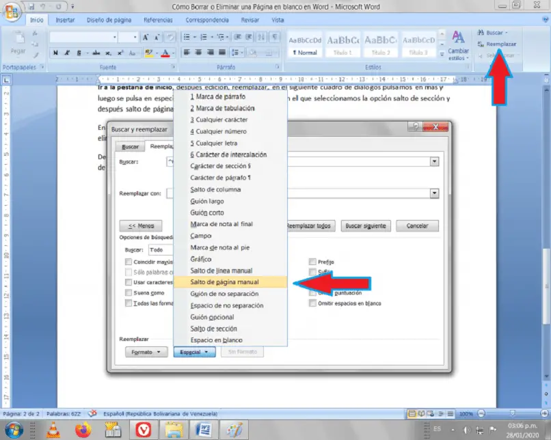Click the text highlight color button
Viewport: 551px width, 440px height.
pos(149,53)
